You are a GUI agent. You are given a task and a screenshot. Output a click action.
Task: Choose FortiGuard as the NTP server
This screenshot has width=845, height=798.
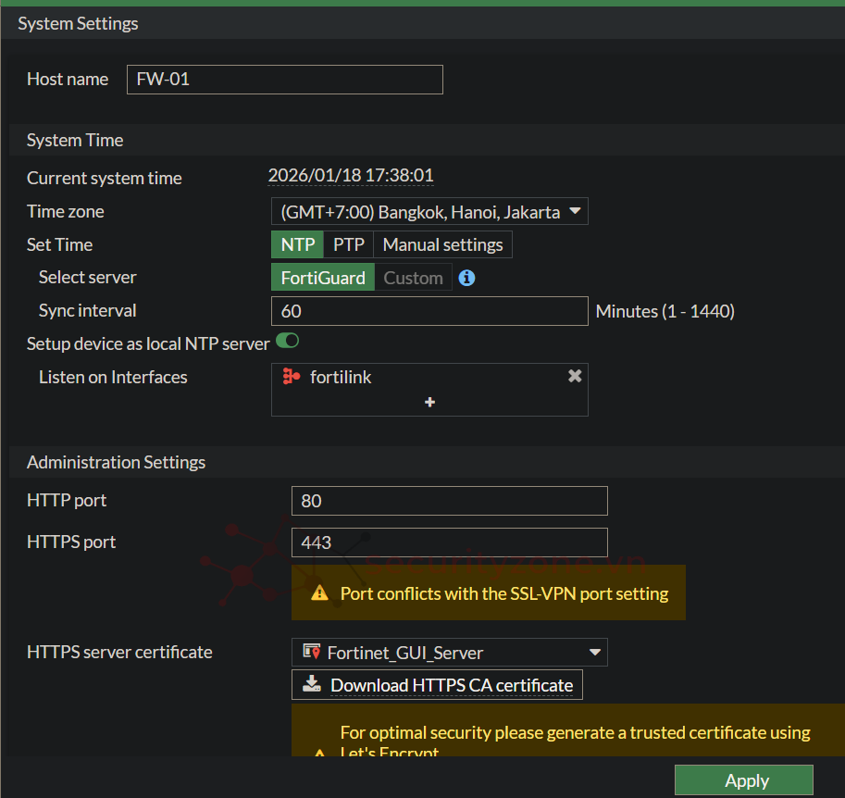[323, 278]
